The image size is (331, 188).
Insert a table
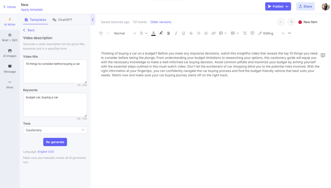click(233, 34)
